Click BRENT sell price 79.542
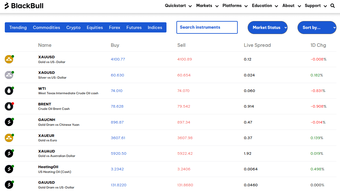Viewport: 340px width, 192px height. (x=184, y=106)
